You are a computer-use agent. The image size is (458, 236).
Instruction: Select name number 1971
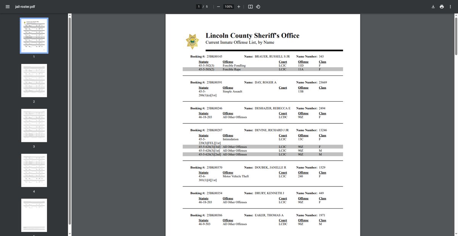pyautogui.click(x=322, y=215)
